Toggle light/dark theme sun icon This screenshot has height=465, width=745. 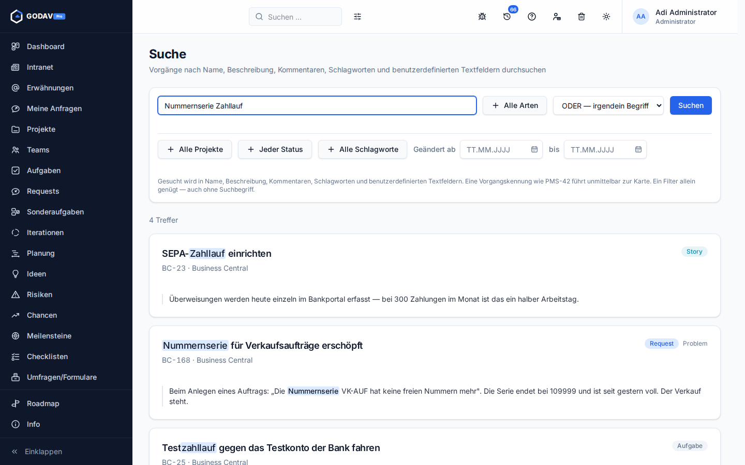tap(606, 17)
